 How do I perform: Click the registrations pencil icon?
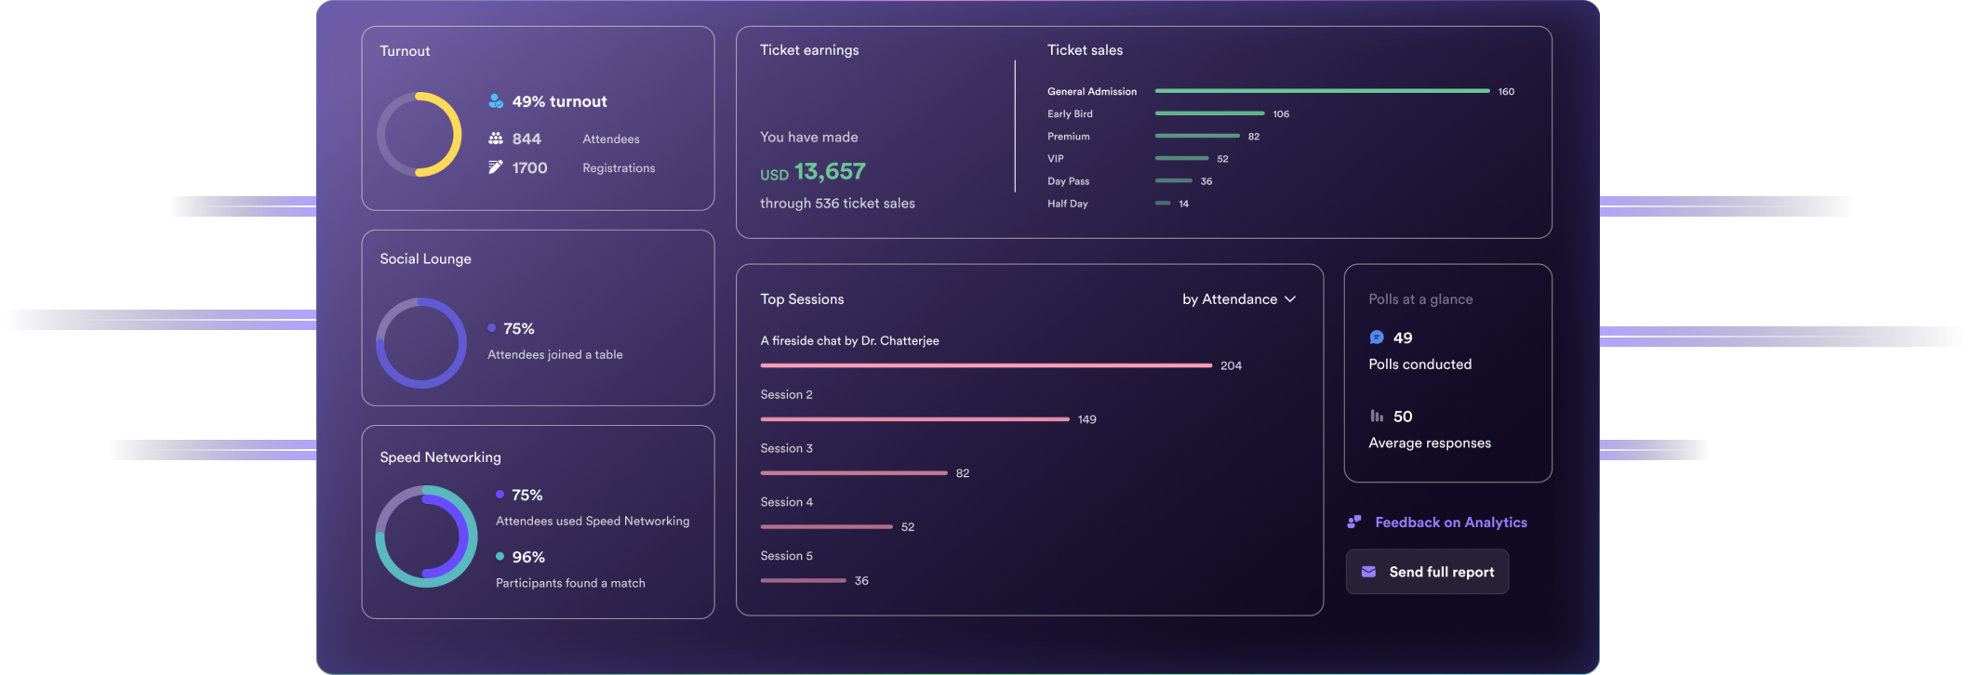pyautogui.click(x=496, y=167)
